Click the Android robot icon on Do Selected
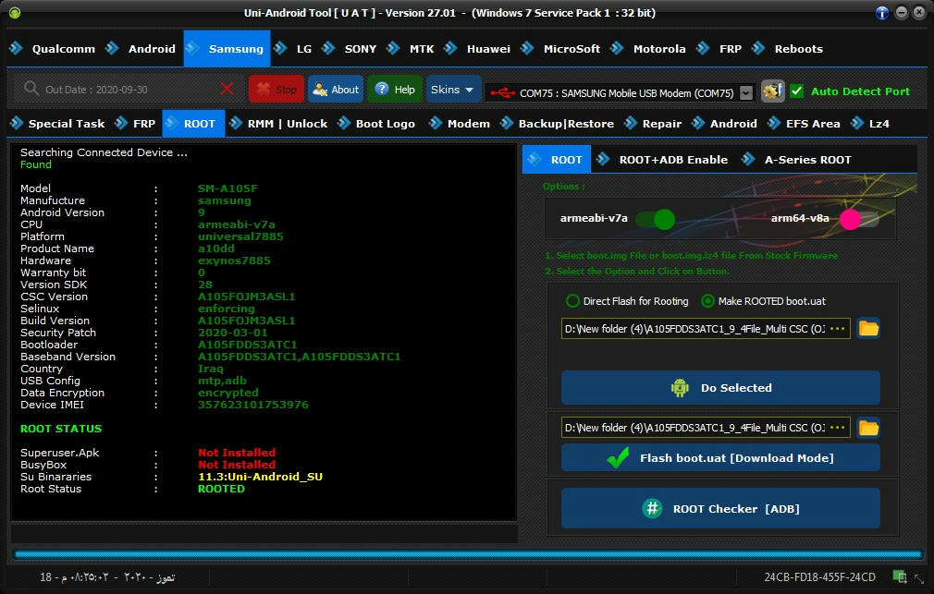This screenshot has height=594, width=934. pos(680,388)
